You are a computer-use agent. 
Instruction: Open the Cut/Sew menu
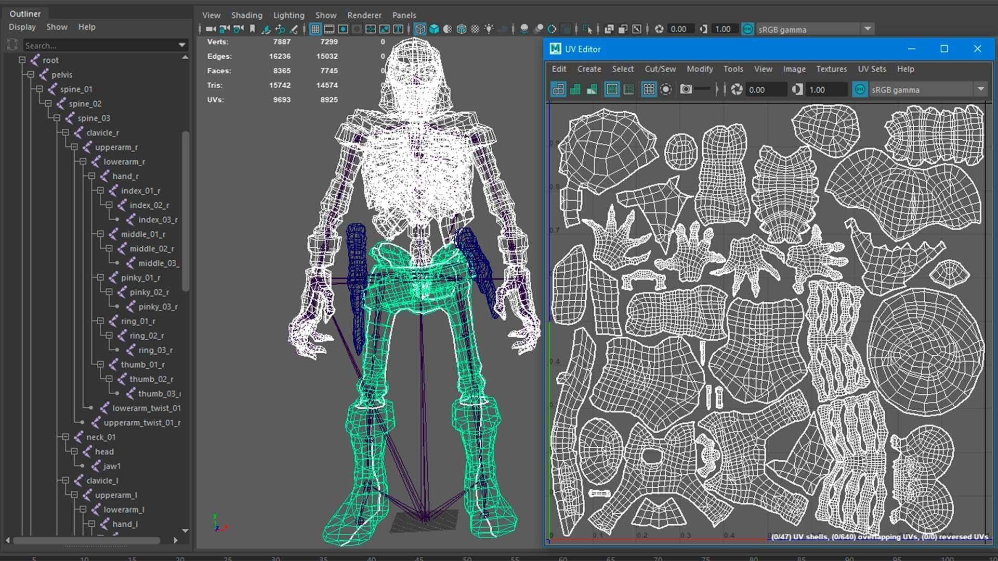pos(660,69)
